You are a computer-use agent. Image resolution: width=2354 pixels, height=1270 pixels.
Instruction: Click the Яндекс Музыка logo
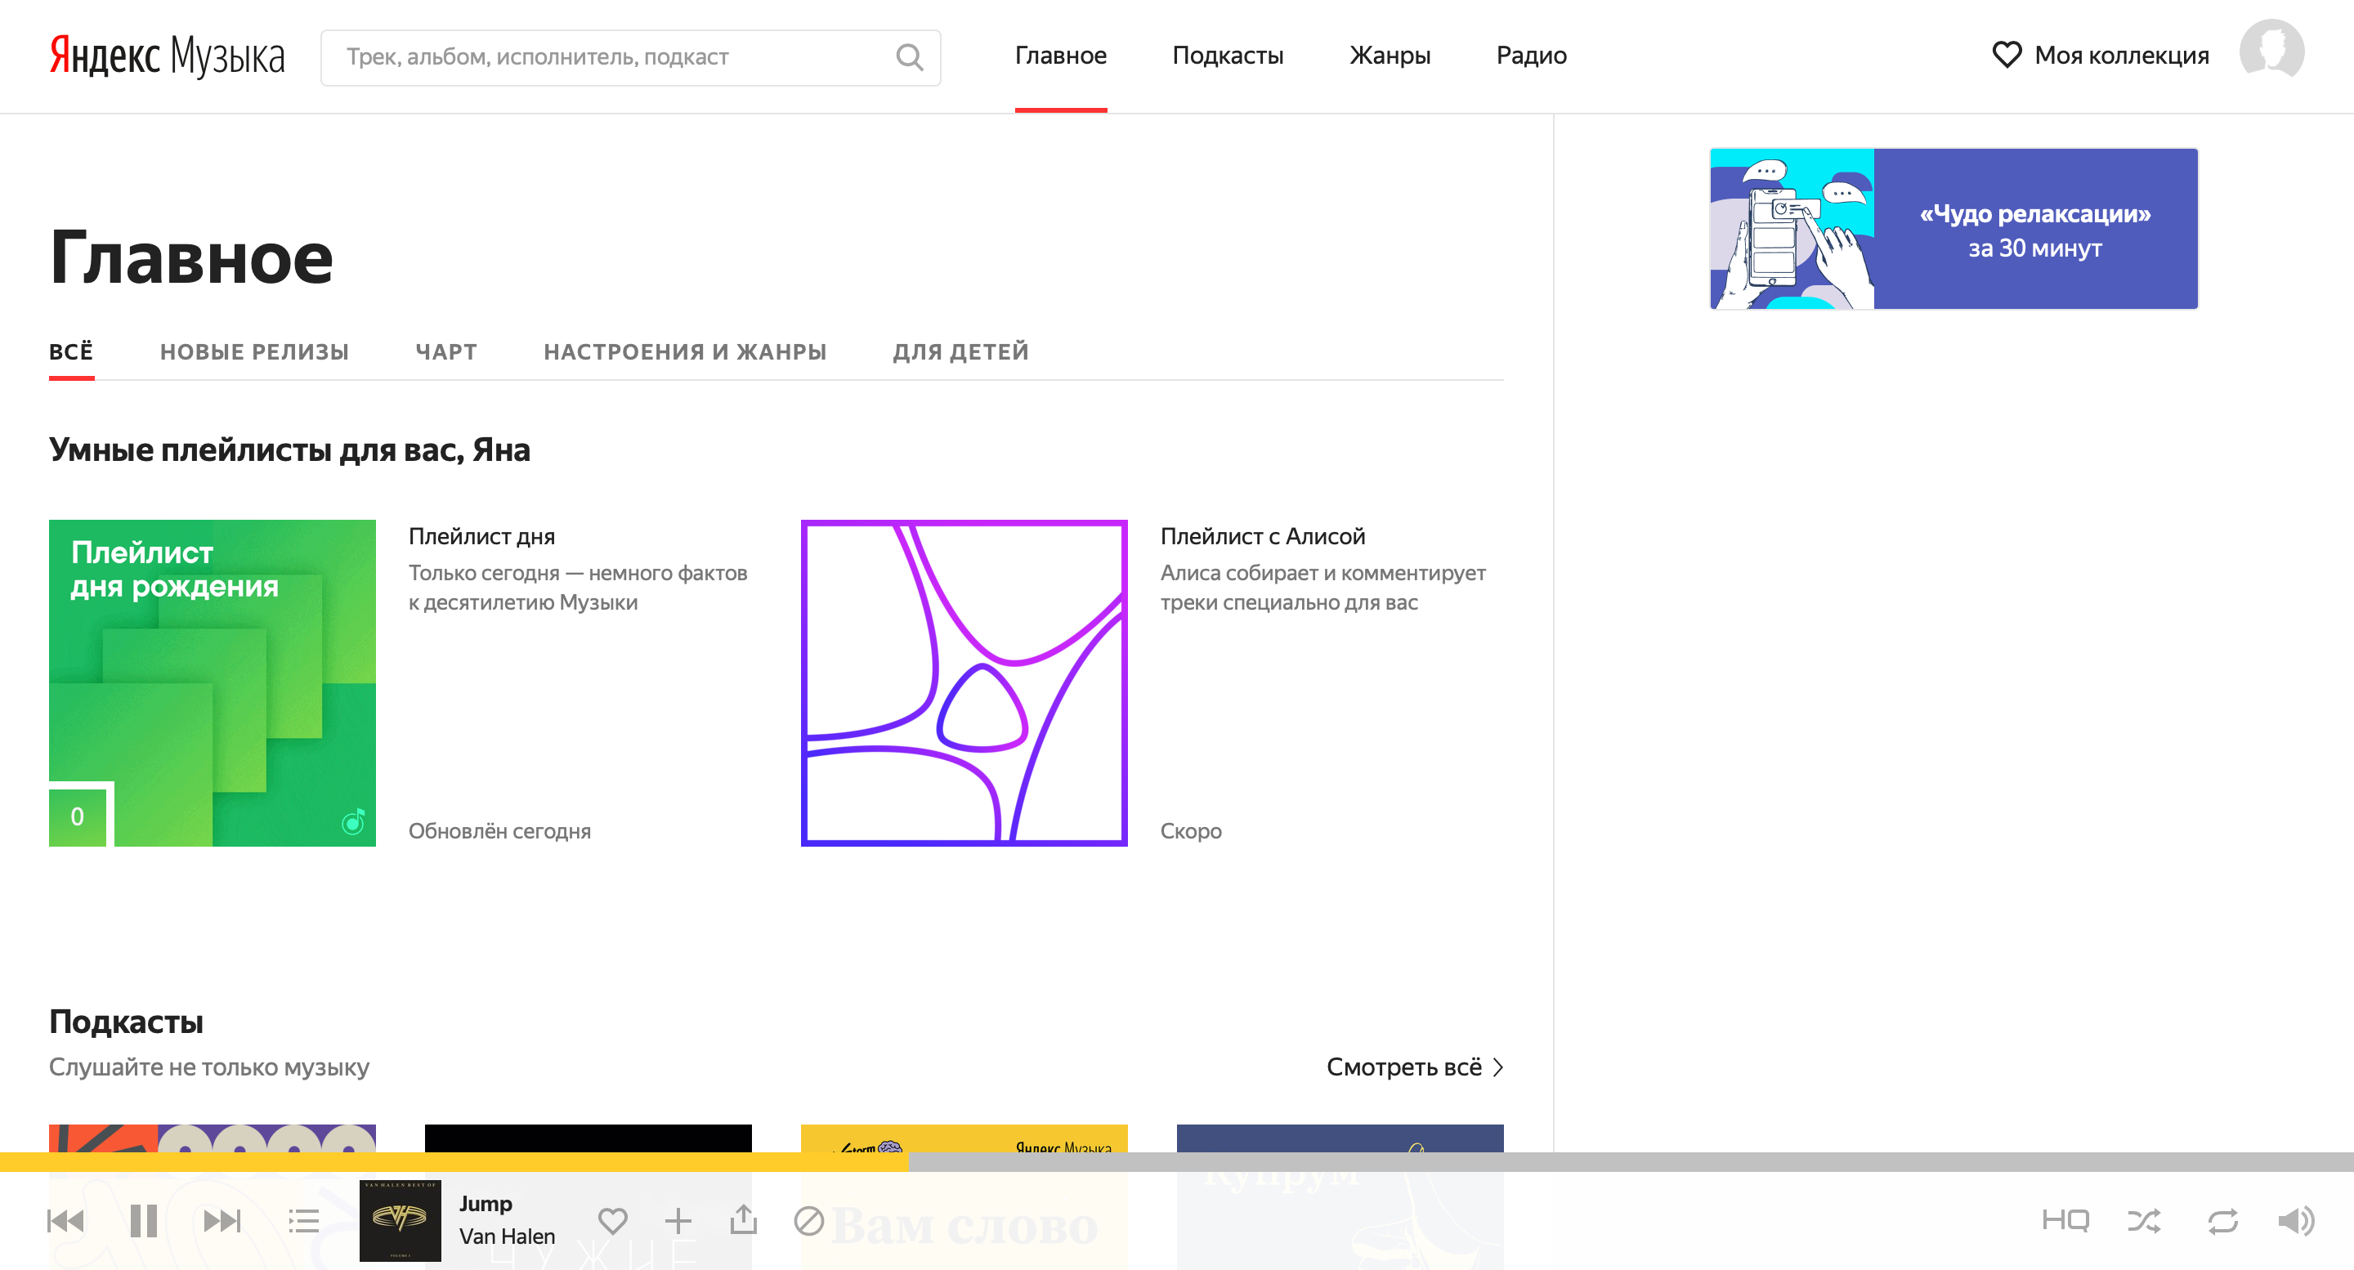pos(168,56)
